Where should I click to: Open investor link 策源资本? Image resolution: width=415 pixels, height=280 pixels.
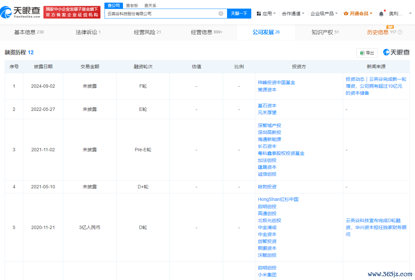[267, 90]
